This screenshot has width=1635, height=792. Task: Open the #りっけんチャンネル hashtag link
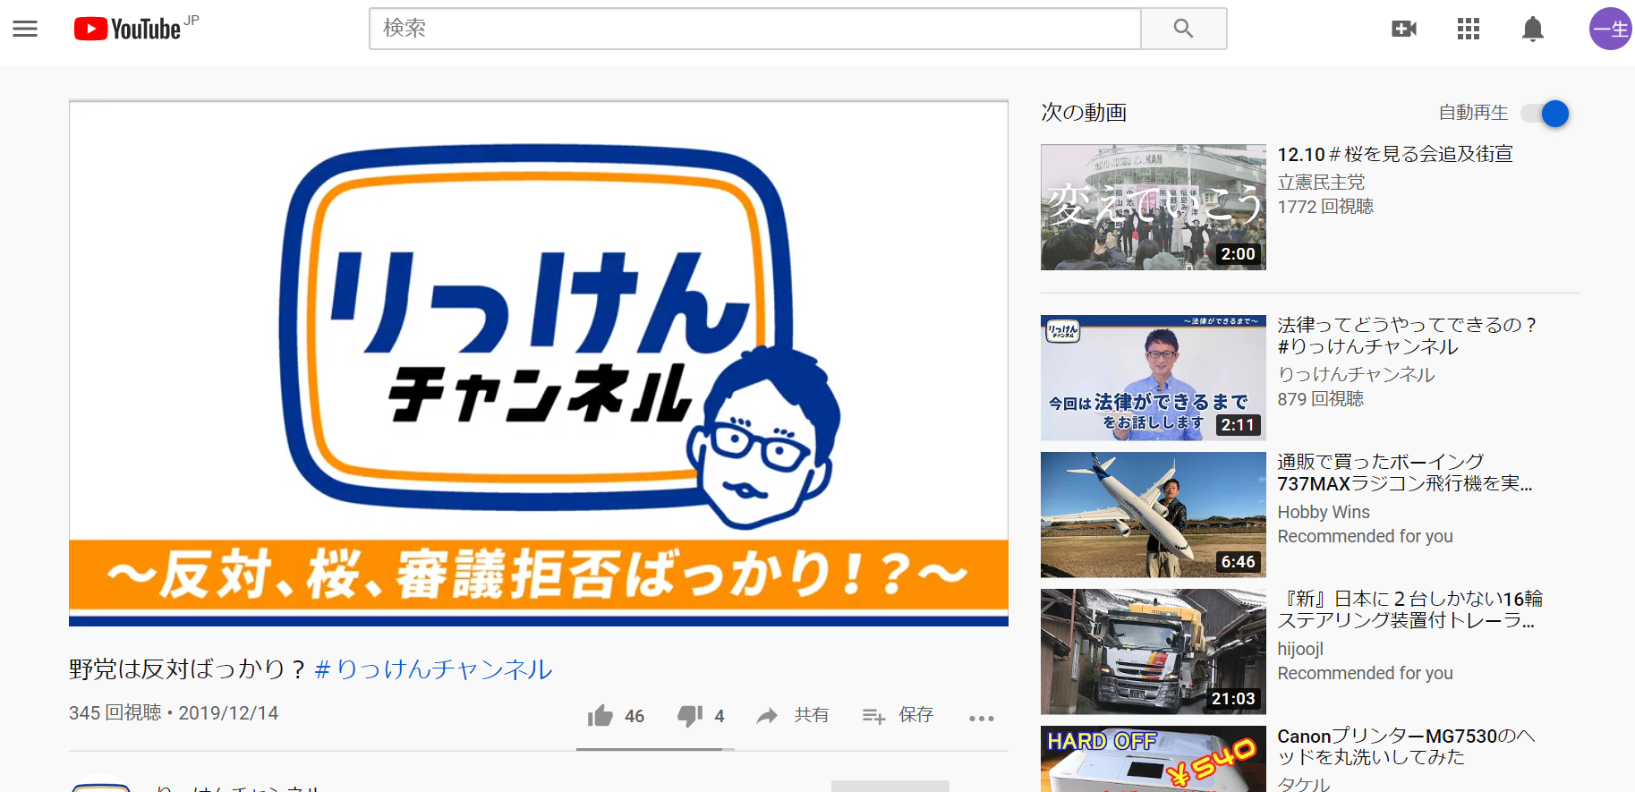click(434, 669)
